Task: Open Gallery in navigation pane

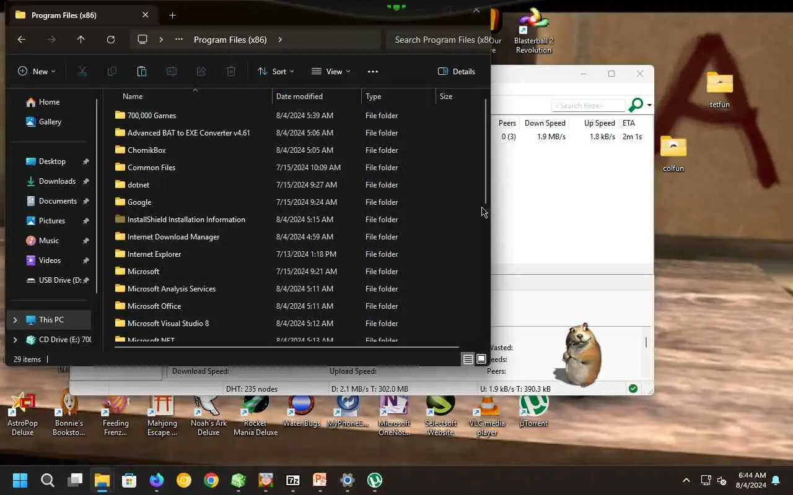Action: click(50, 122)
